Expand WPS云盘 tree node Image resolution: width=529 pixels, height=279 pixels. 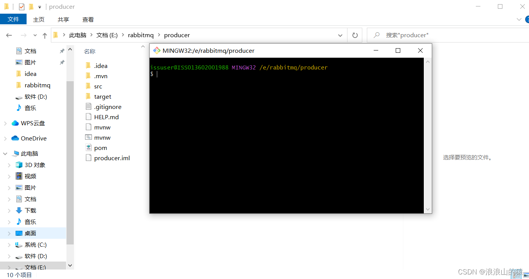5,123
